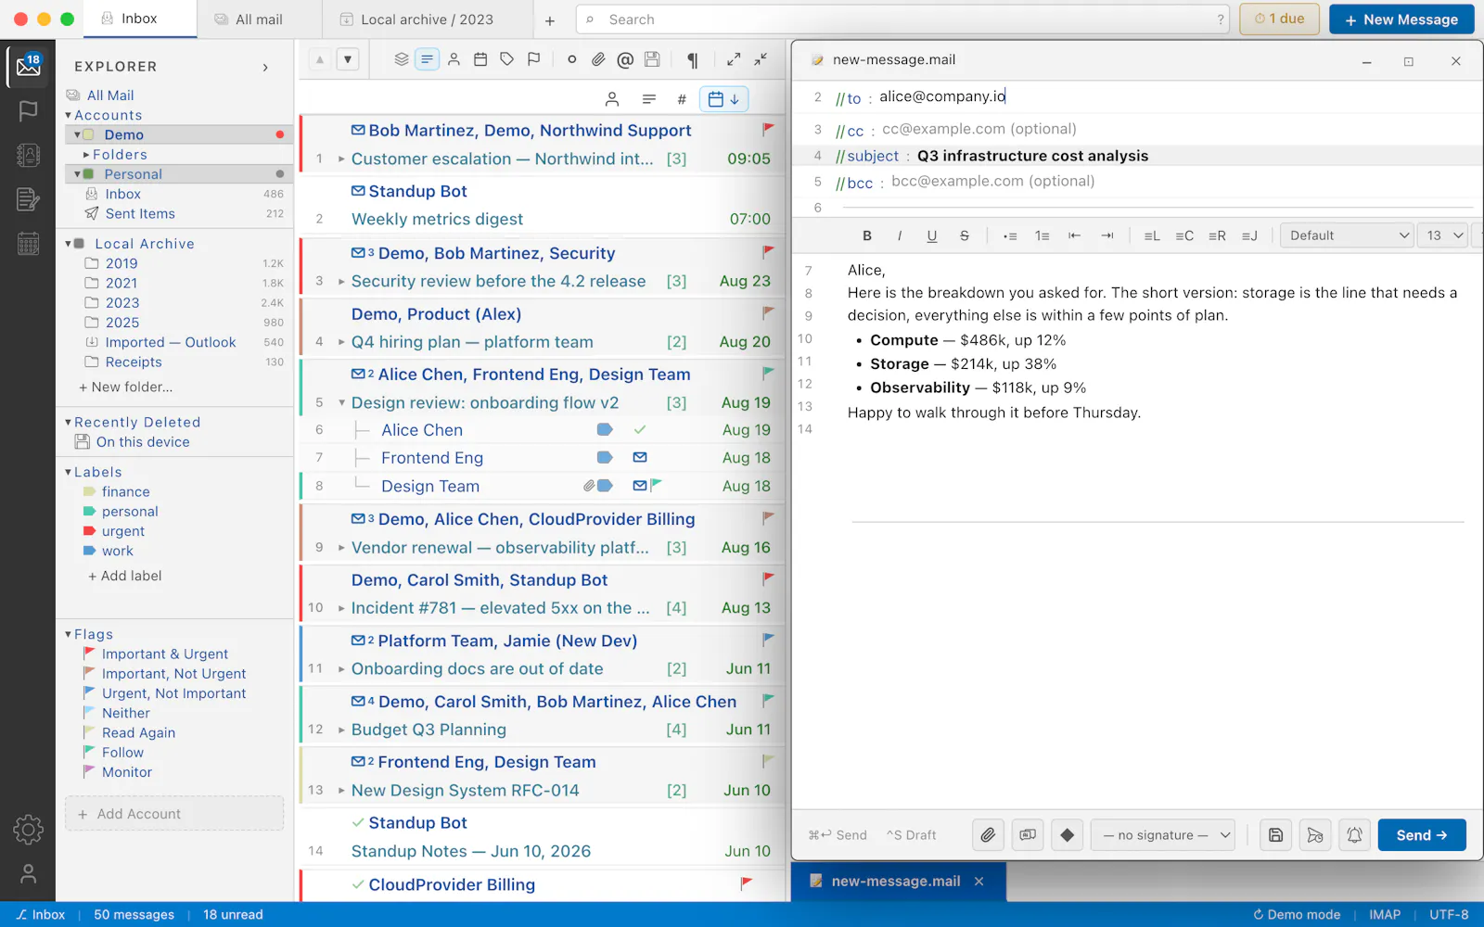1484x927 pixels.
Task: Insert a numbered list in compose toolbar
Action: click(1043, 235)
